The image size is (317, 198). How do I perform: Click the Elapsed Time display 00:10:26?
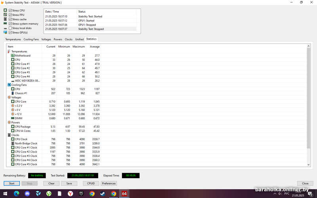point(131,175)
